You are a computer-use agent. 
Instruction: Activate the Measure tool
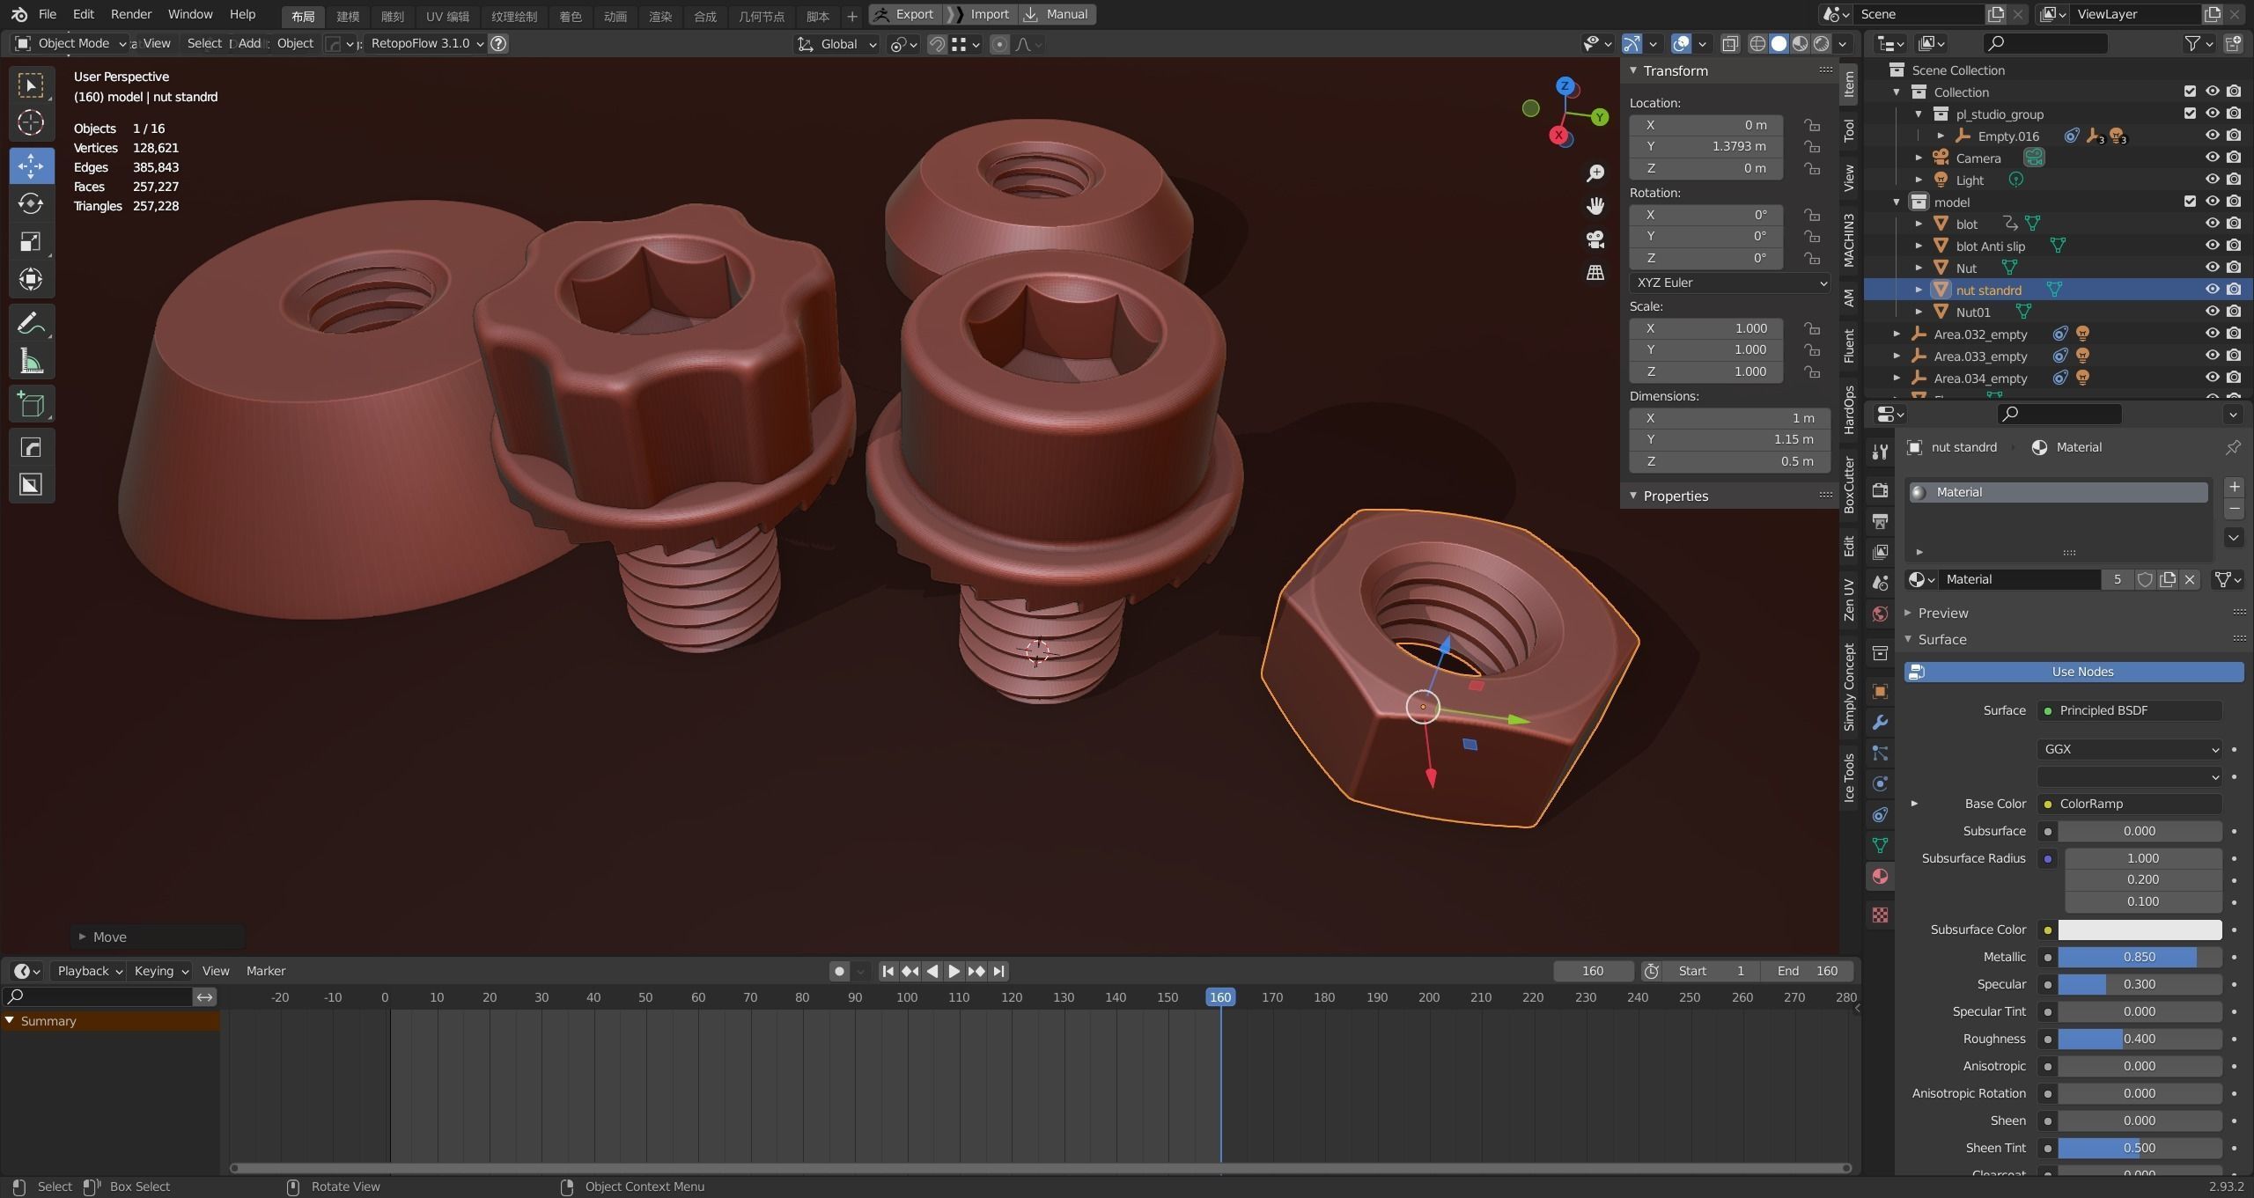[x=31, y=362]
